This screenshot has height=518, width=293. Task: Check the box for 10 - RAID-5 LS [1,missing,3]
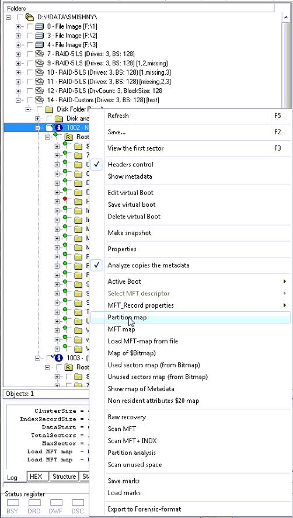(x=30, y=72)
